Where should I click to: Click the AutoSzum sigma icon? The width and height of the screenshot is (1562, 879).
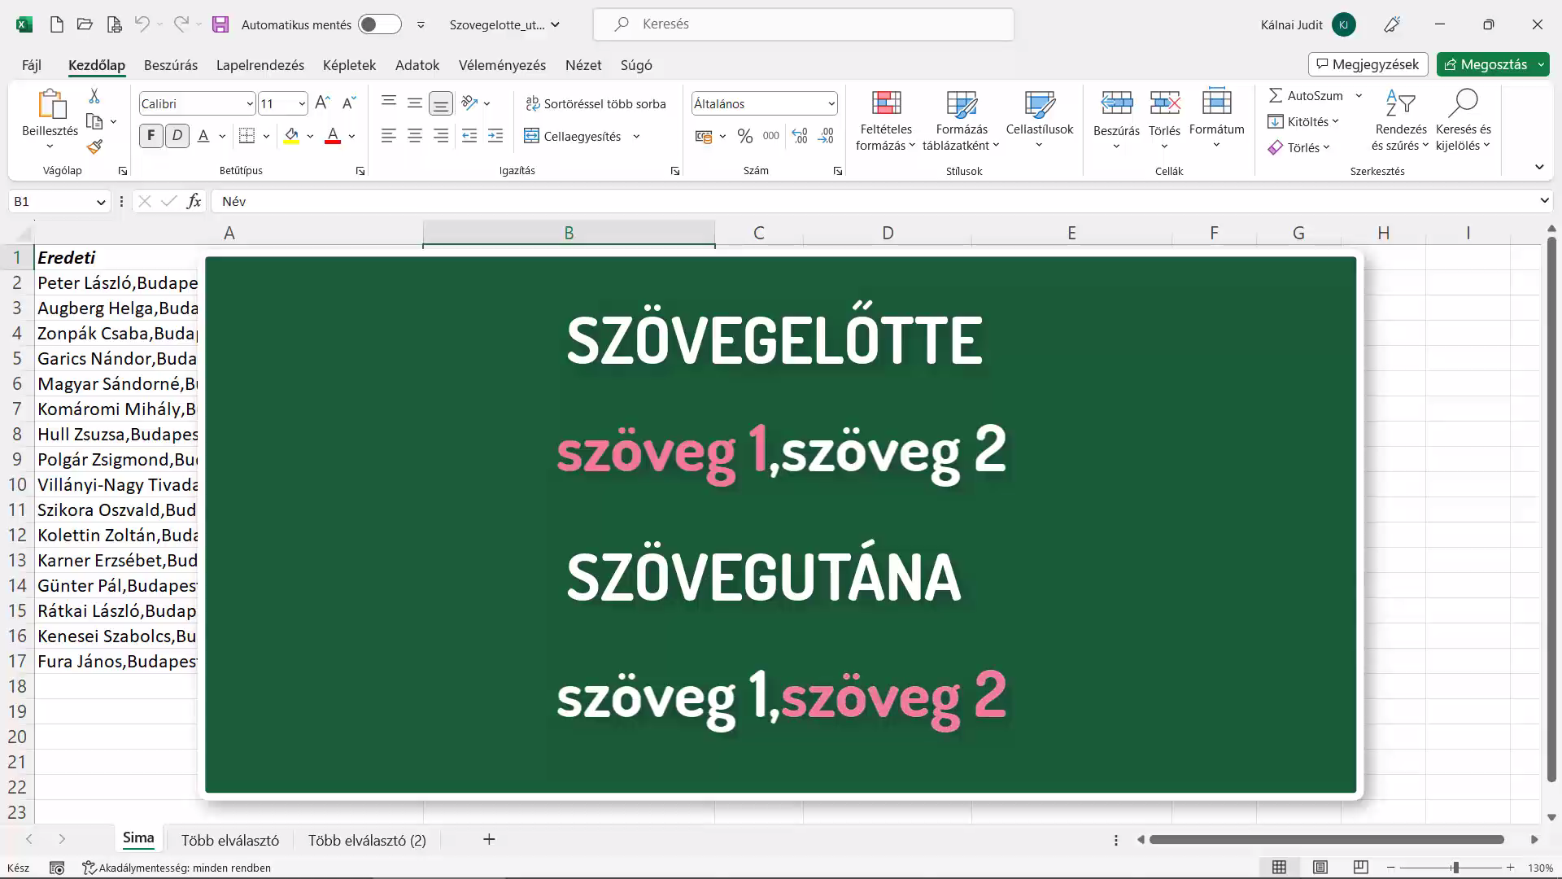coord(1276,95)
